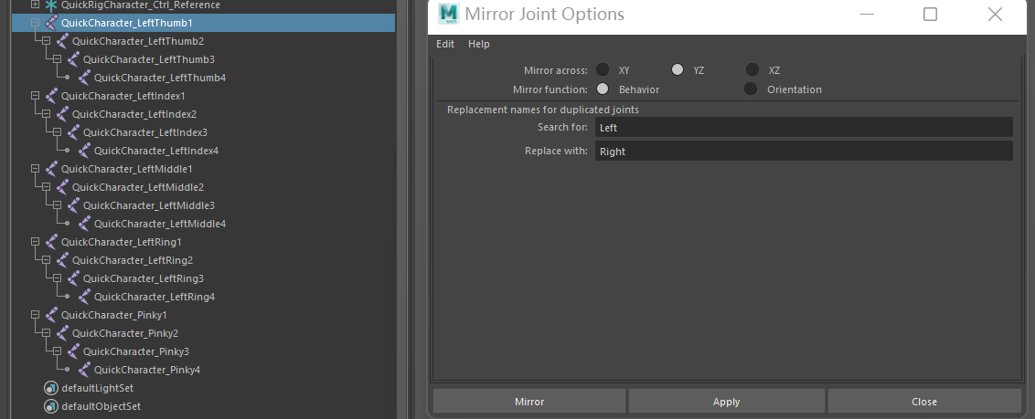
Task: Click the Search for field containing Left
Action: [x=804, y=127]
